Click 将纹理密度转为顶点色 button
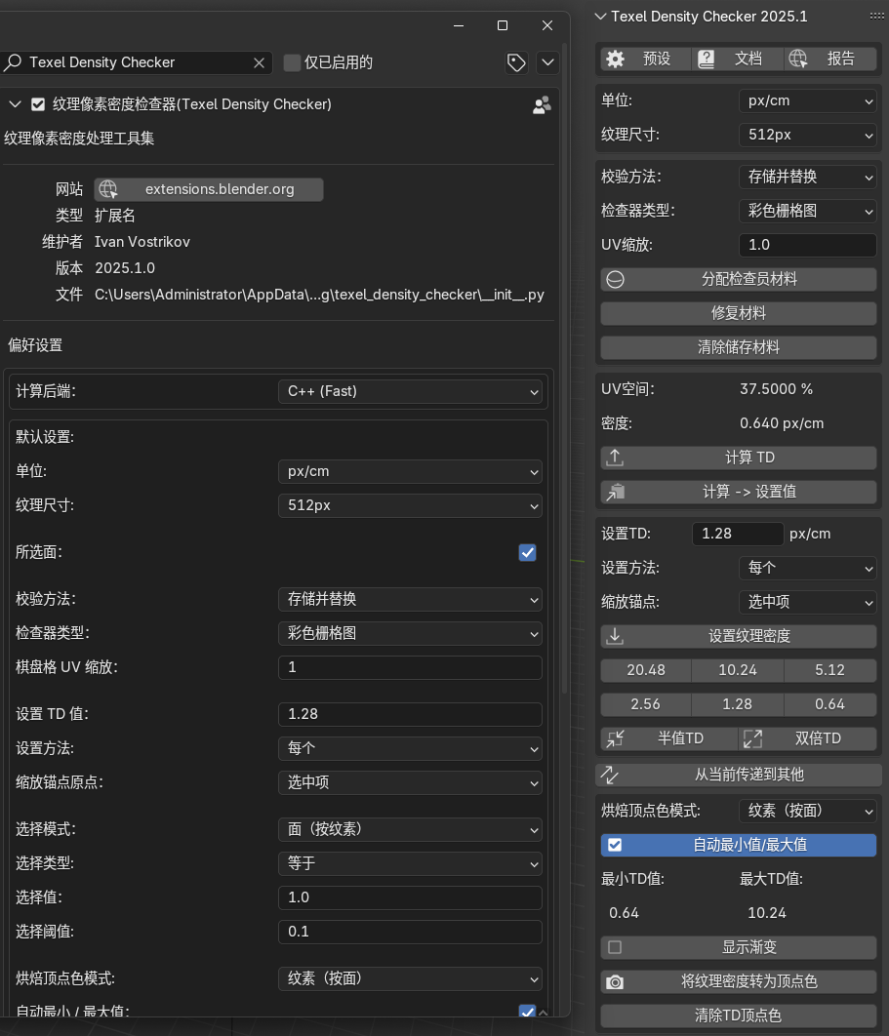This screenshot has width=889, height=1036. click(x=739, y=981)
